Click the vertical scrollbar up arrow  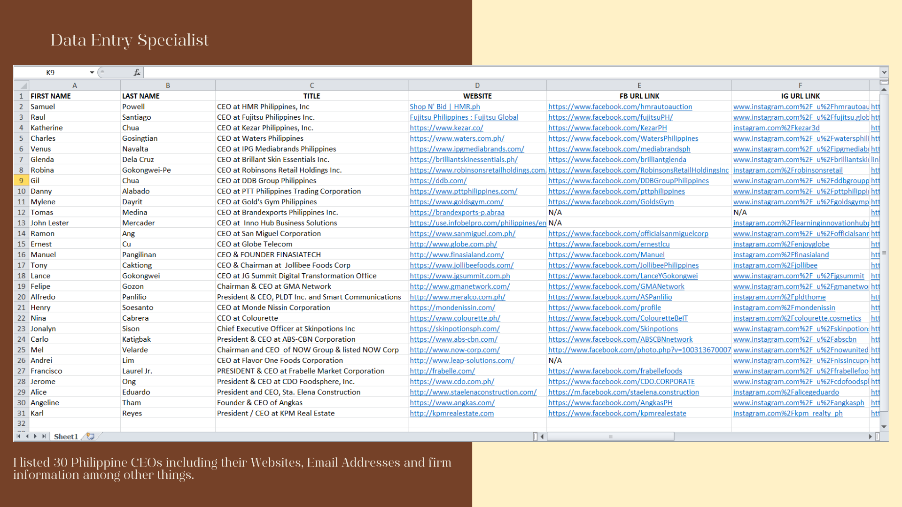[884, 89]
